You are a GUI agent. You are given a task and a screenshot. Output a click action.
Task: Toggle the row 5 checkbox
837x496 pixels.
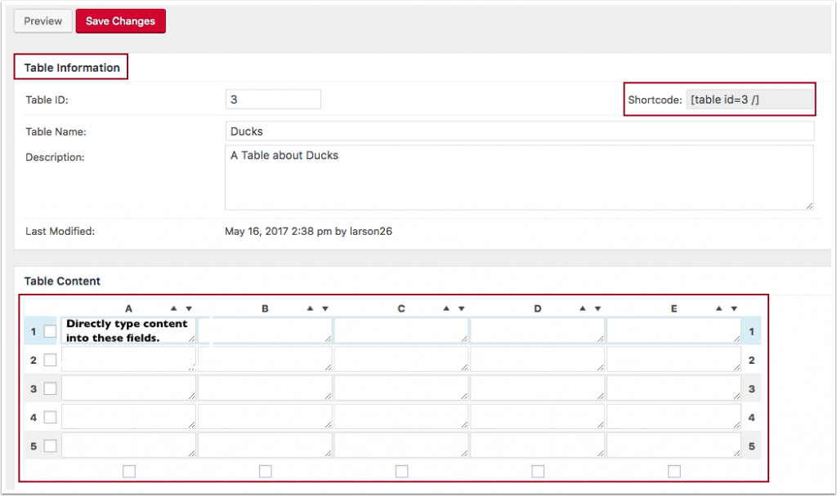click(x=50, y=446)
